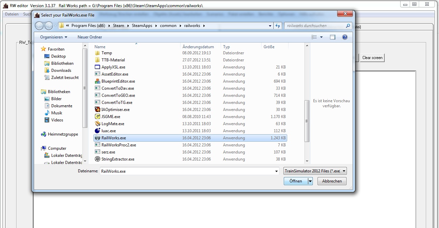This screenshot has width=439, height=228.
Task: Click the Heimnetzgruppe icon
Action: [44, 134]
